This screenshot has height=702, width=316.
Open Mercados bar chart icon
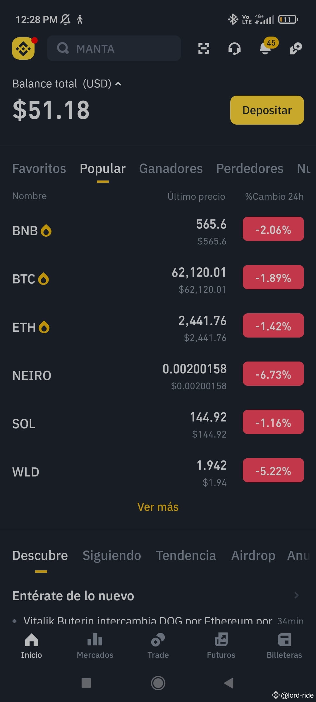[95, 639]
